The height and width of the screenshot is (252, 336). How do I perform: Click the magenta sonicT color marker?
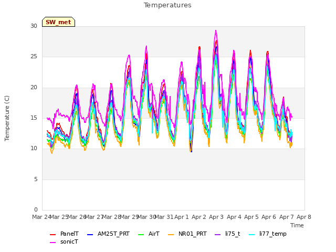[x=52, y=243]
